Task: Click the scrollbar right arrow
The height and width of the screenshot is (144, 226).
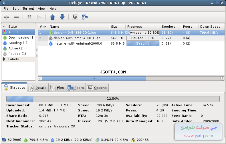Action: (223, 79)
